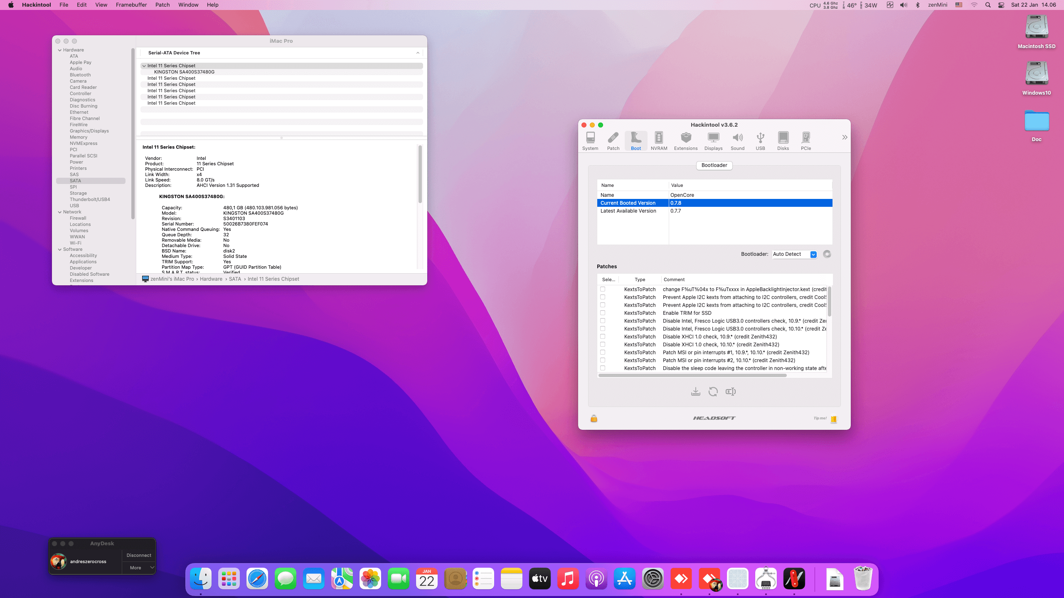
Task: Open Spotlight search in menu bar
Action: coord(988,5)
